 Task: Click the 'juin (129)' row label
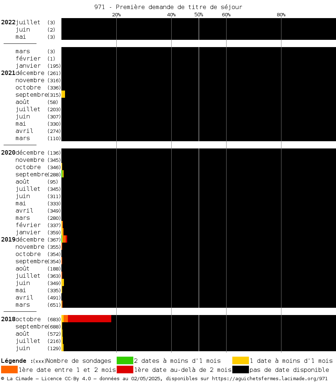(x=38, y=348)
